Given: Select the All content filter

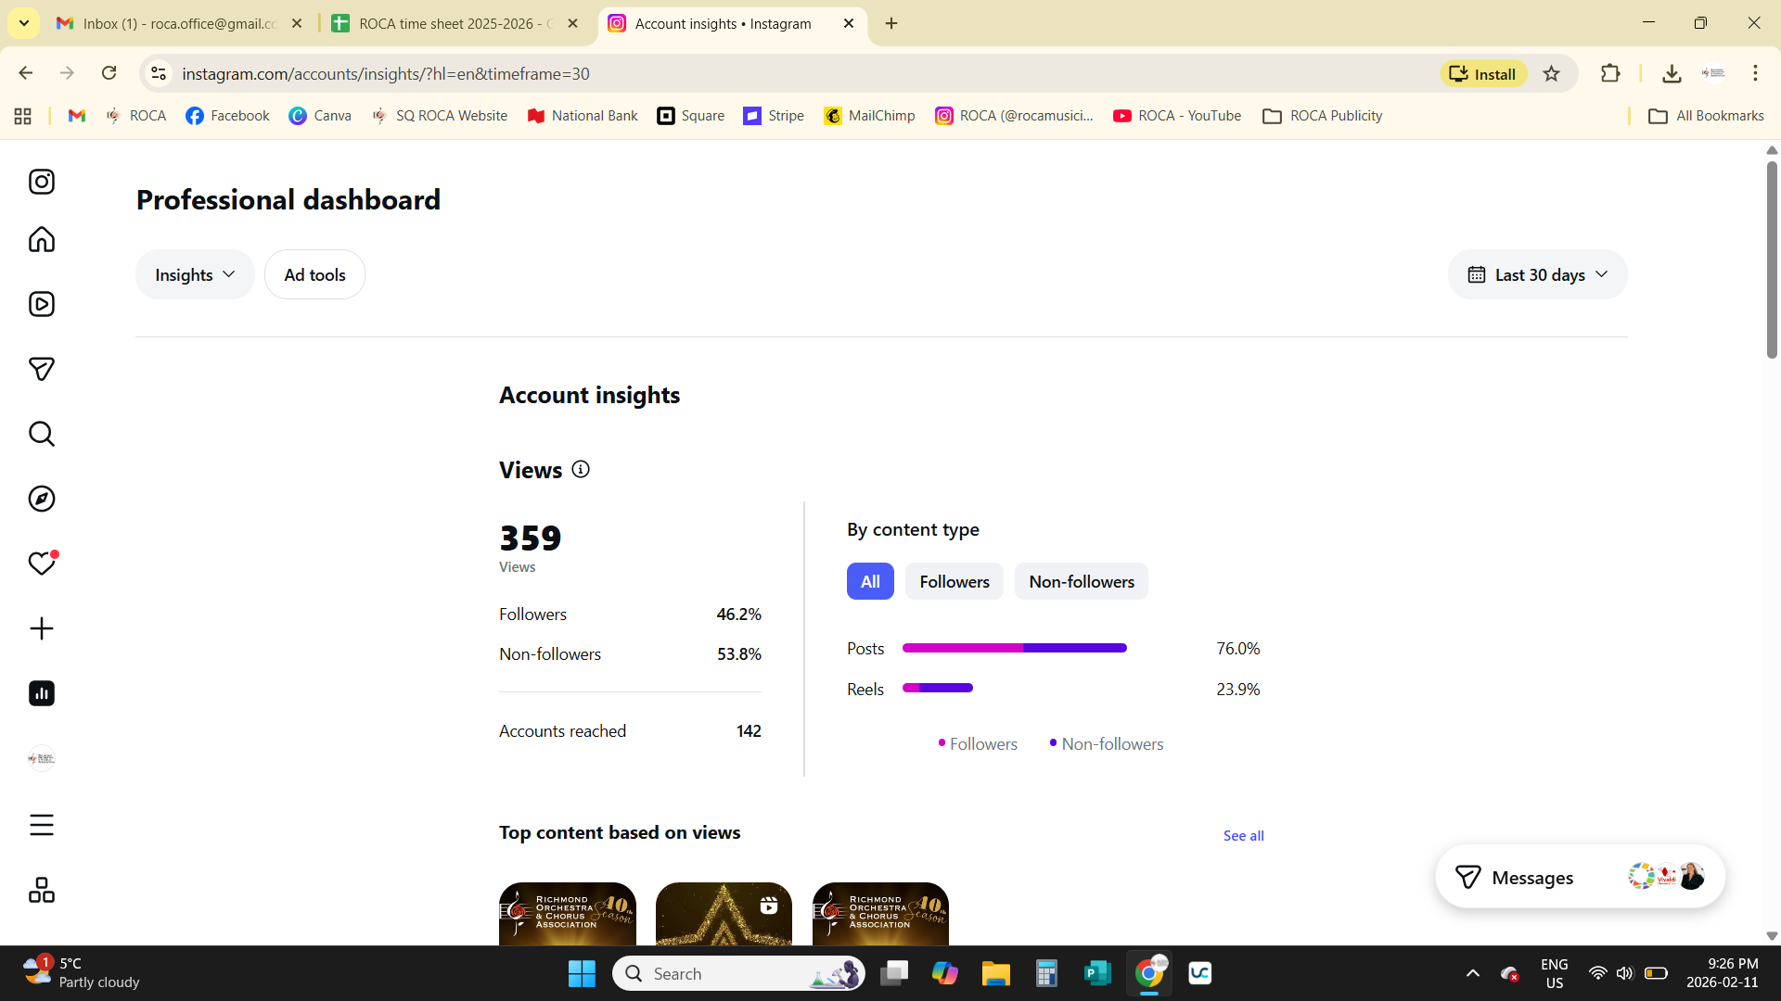Looking at the screenshot, I should pos(869,581).
